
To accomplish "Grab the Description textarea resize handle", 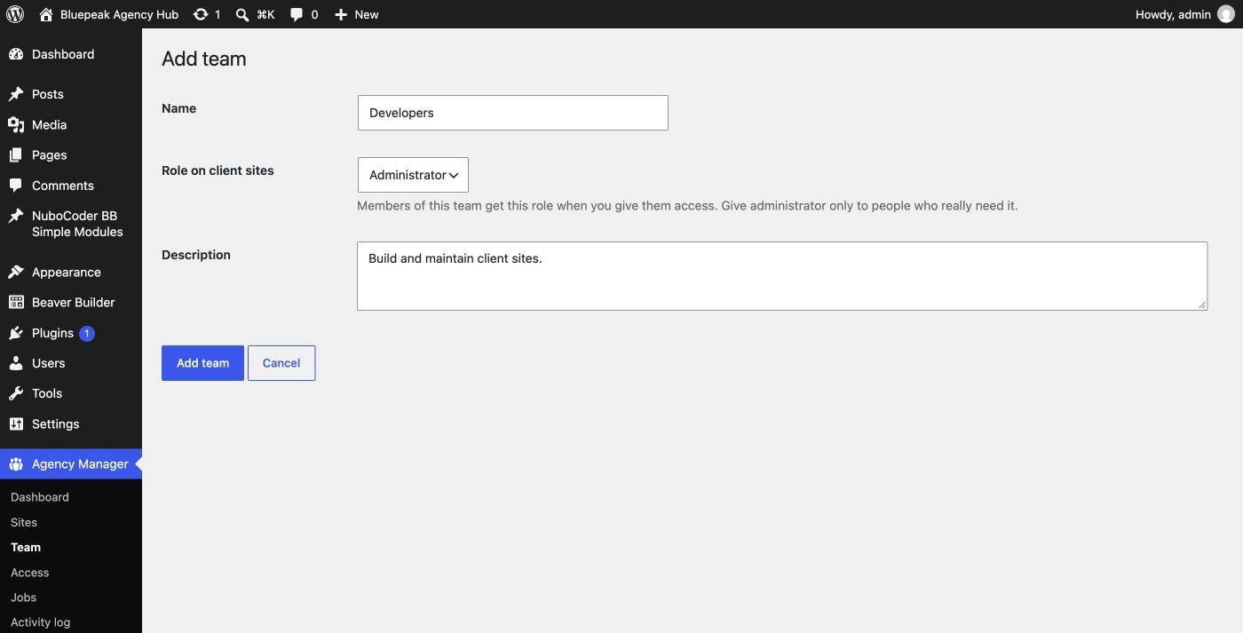I will (1202, 305).
